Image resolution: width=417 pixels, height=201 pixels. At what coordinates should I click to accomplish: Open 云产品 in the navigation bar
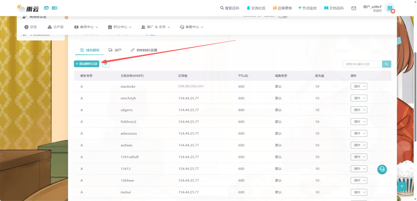[55, 27]
